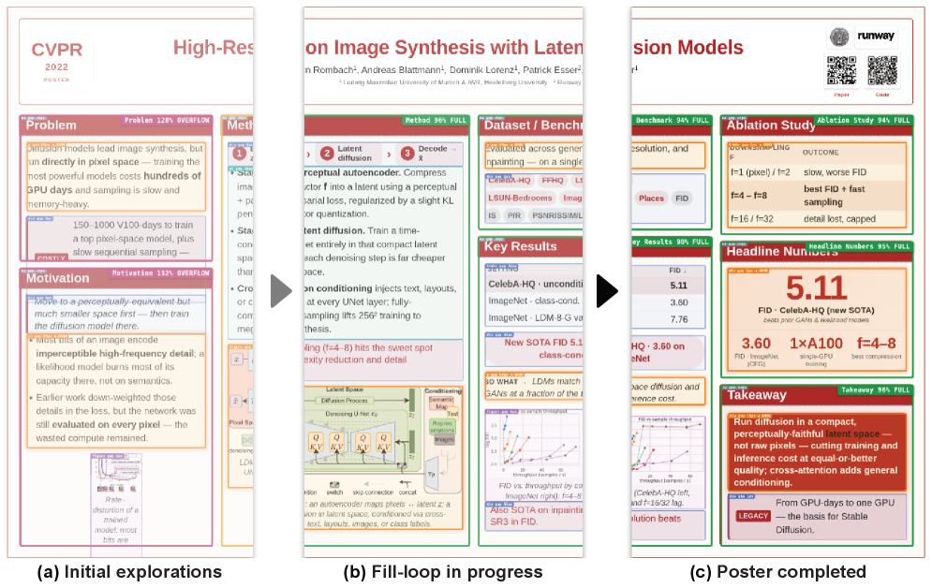The image size is (932, 588).
Task: Select the LSUN-Bedrooms dataset tag
Action: click(x=520, y=198)
